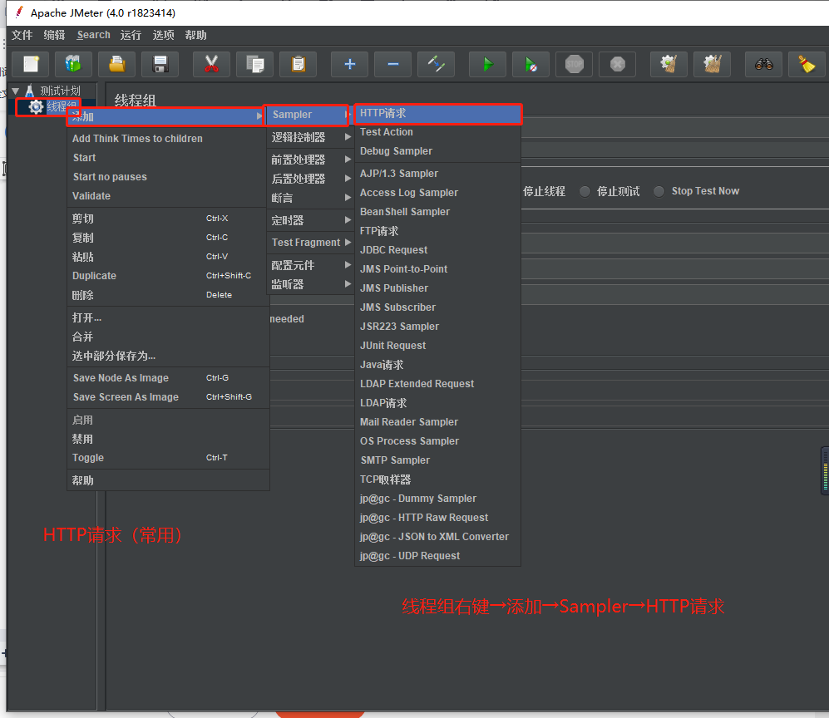Click the Clear results icon
This screenshot has width=829, height=718.
coord(669,65)
